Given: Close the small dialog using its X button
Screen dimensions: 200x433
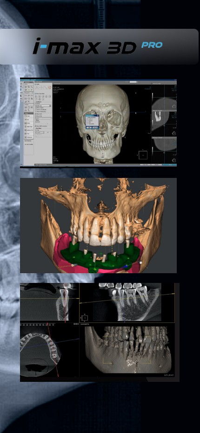Looking at the screenshot, I should pyautogui.click(x=98, y=115).
